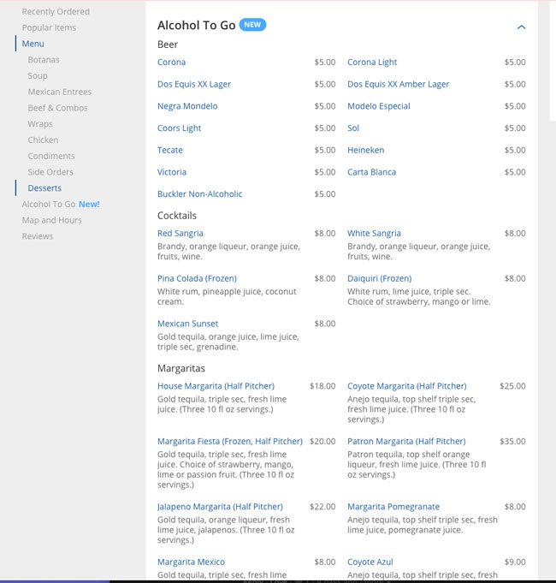This screenshot has width=556, height=583.
Task: Collapse the Alcohol To Go section chevron
Action: coord(521,27)
